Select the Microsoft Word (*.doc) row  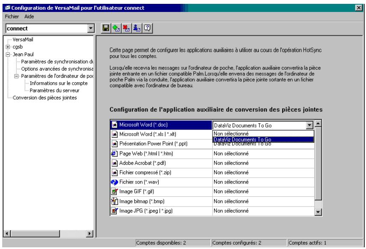click(161, 125)
